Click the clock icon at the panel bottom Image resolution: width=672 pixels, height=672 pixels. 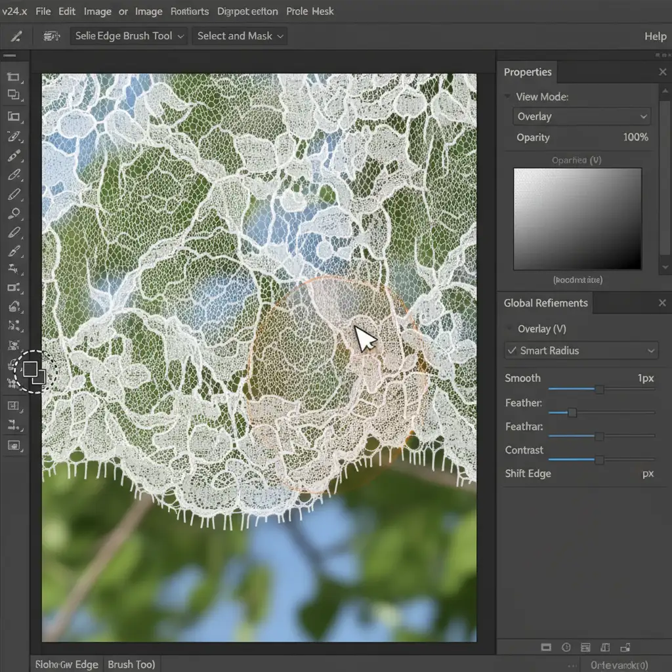(x=566, y=647)
